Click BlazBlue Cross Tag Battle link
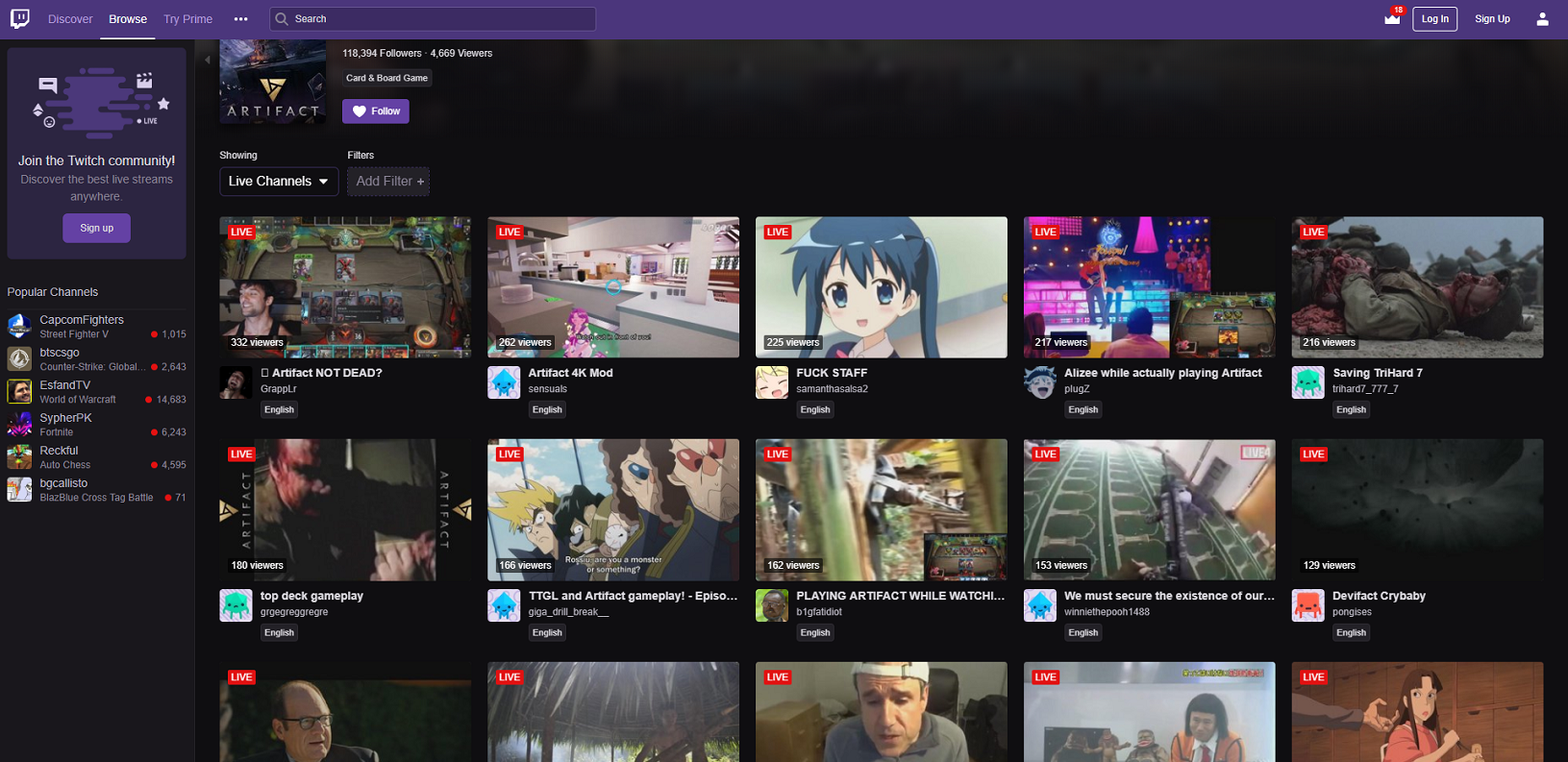This screenshot has width=1568, height=762. click(x=96, y=498)
